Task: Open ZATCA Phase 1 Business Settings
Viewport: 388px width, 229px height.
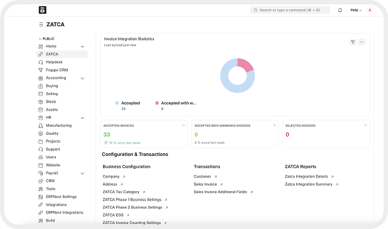Action: click(x=132, y=200)
